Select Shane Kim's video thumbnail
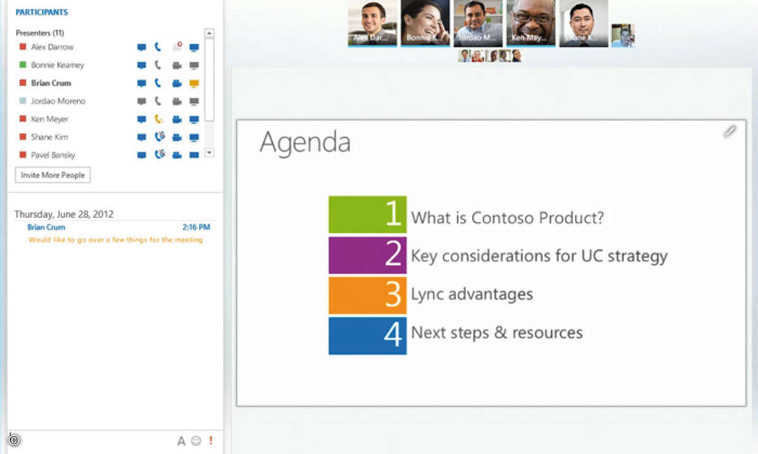 [584, 23]
